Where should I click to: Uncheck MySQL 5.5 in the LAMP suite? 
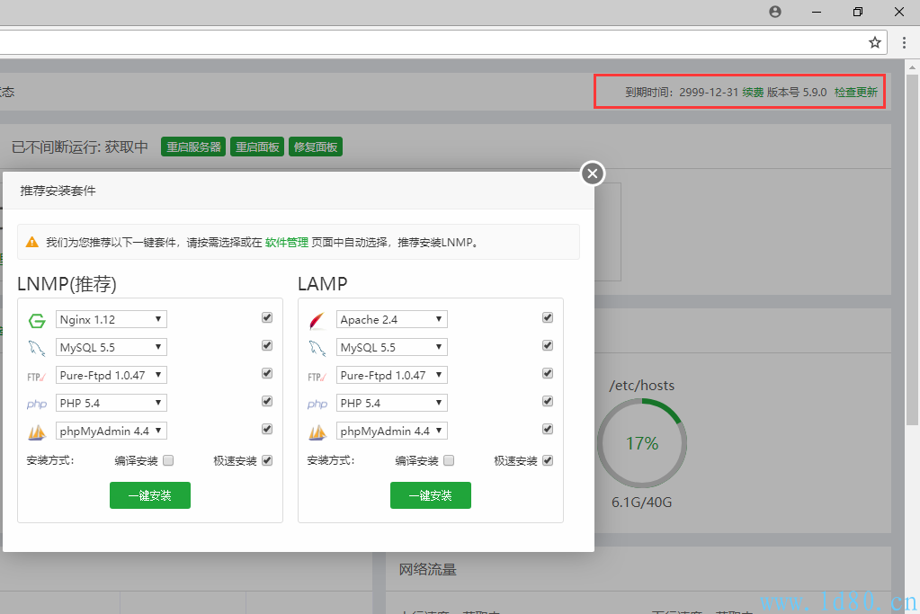[548, 345]
